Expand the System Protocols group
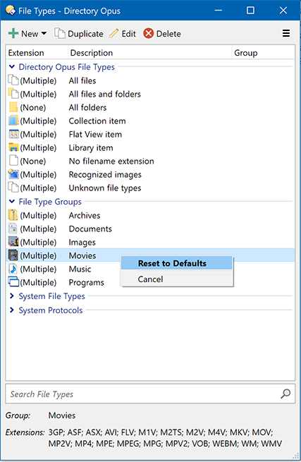 [x=12, y=310]
